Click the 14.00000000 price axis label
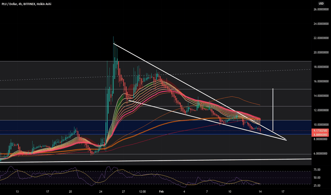Image resolution: width=331 pixels, height=195 pixels. tap(321, 96)
